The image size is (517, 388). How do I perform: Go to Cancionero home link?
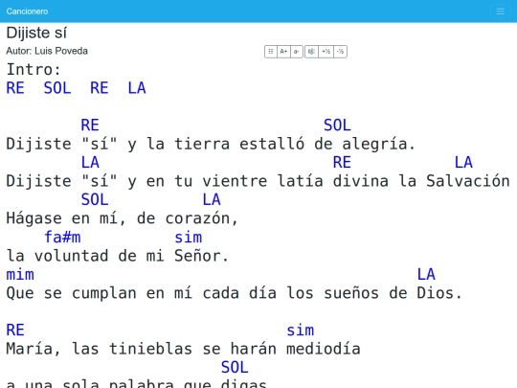coord(27,11)
